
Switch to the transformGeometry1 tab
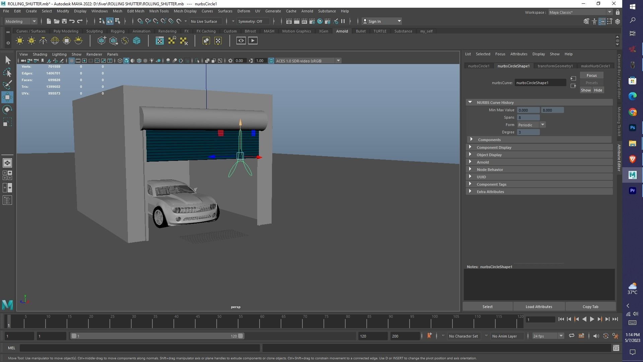555,66
